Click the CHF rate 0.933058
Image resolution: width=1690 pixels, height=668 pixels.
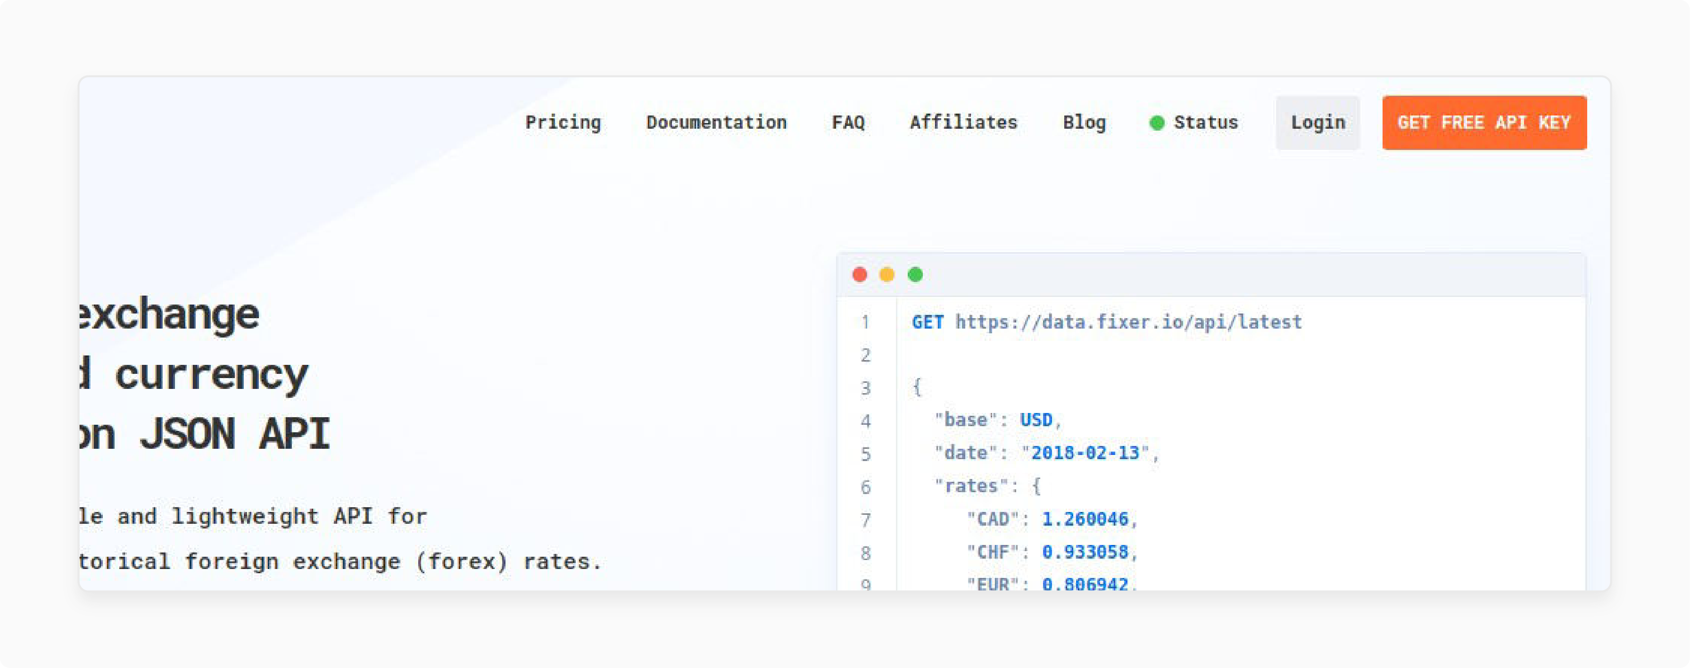coord(1085,552)
